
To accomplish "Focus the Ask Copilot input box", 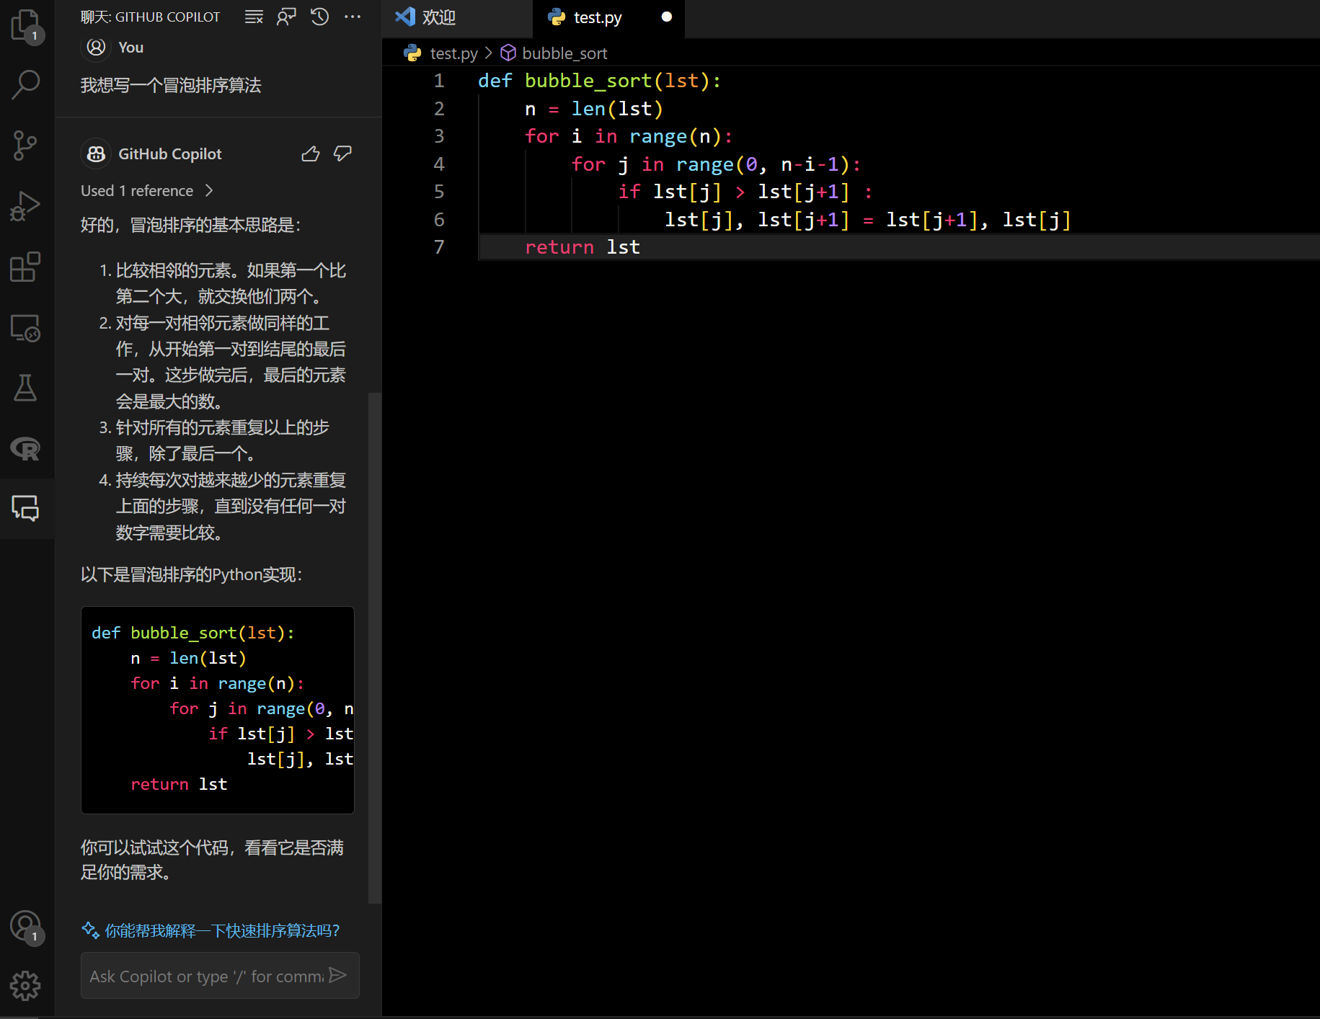I will tap(206, 976).
